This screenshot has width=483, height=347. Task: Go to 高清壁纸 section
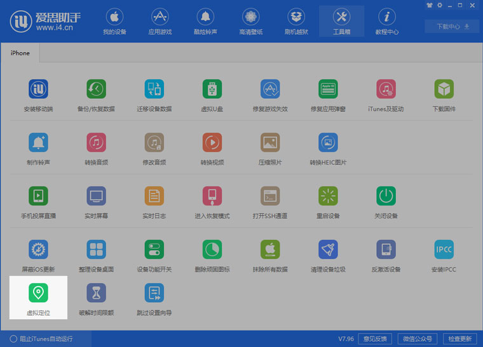(251, 21)
